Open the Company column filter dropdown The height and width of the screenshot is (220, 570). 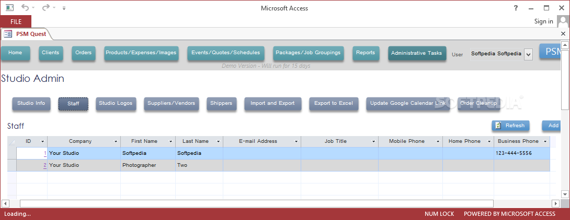[x=116, y=141]
